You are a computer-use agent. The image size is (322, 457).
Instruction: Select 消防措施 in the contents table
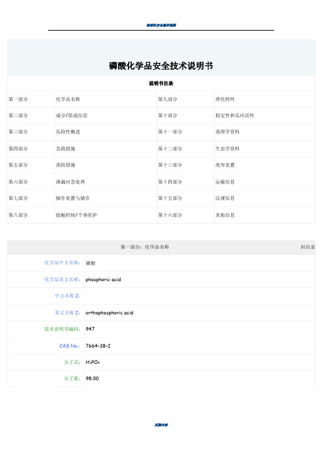[x=66, y=165]
